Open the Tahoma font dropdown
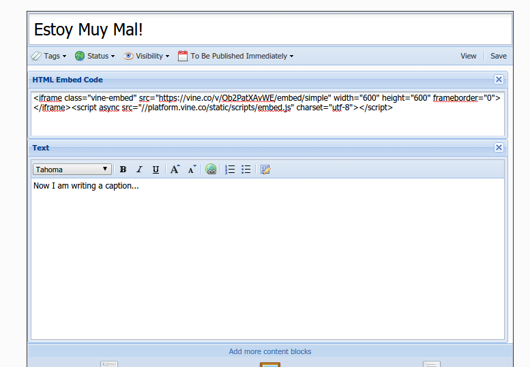This screenshot has width=530, height=367. [72, 170]
